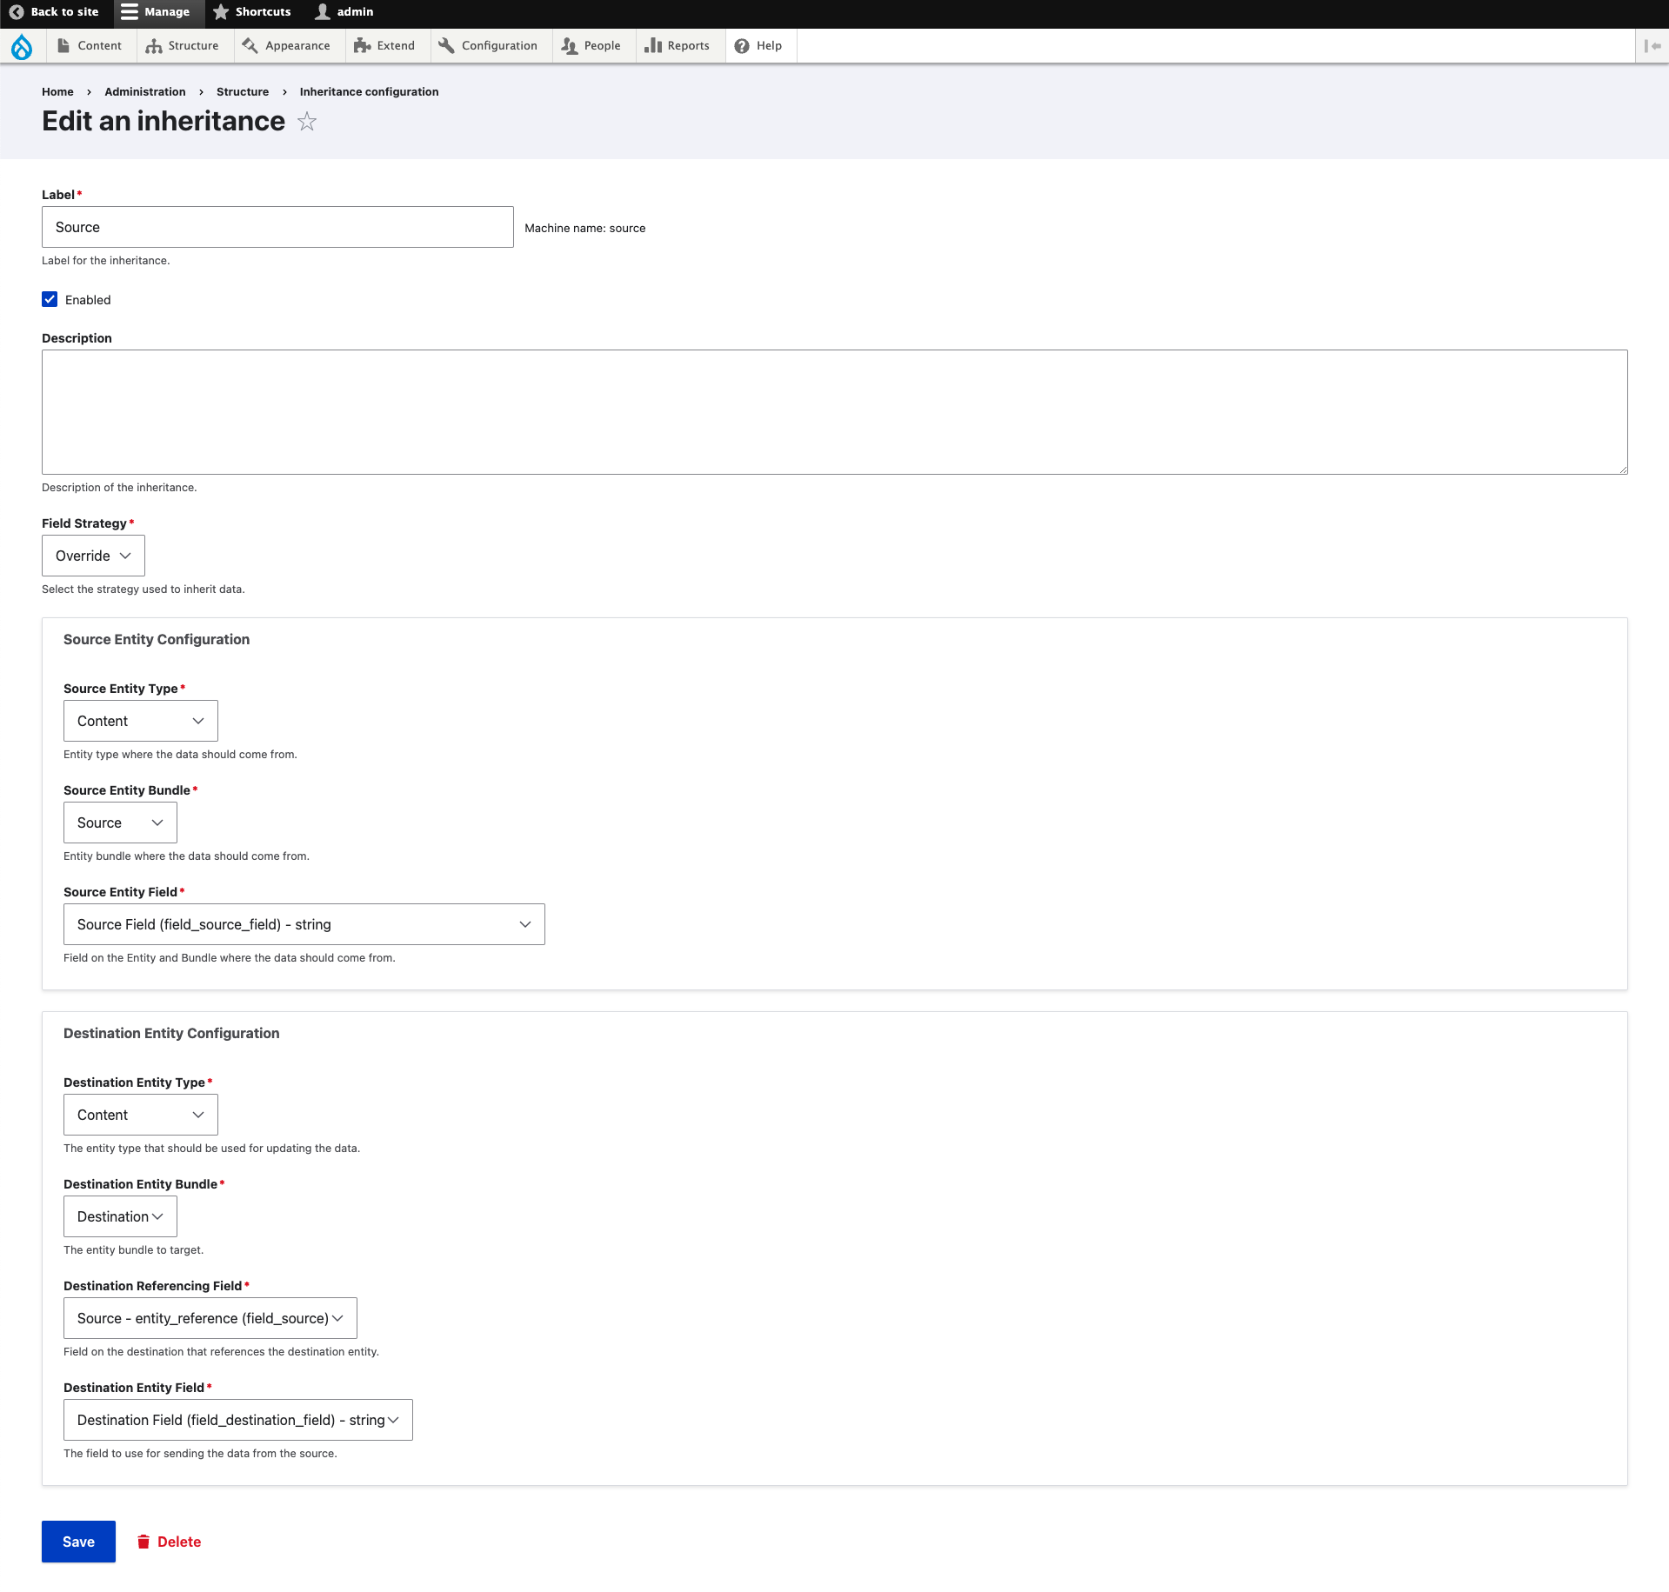Click the Back to site arrow icon

[16, 12]
